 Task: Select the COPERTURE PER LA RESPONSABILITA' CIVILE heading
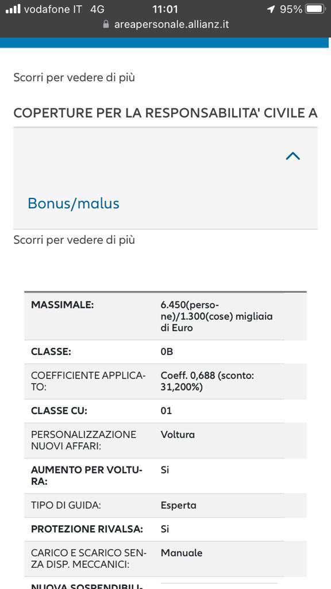(x=165, y=113)
